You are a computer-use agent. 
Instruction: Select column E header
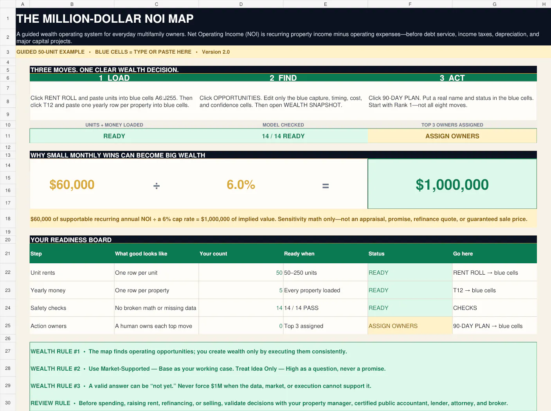(x=326, y=4)
